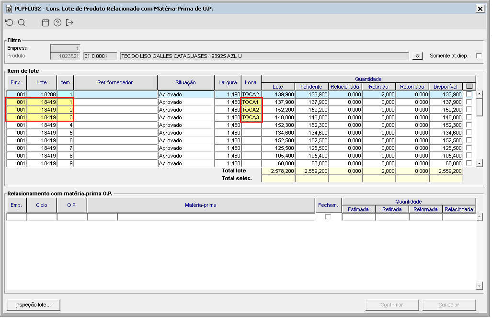
Task: Check the box for lote 18419 item 2
Action: tap(469, 110)
